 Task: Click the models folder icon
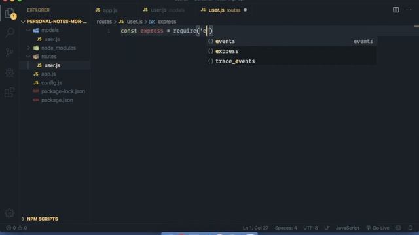(36, 31)
